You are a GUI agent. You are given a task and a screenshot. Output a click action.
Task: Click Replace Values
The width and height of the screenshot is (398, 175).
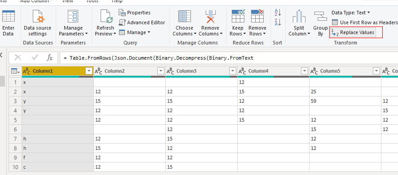(353, 32)
